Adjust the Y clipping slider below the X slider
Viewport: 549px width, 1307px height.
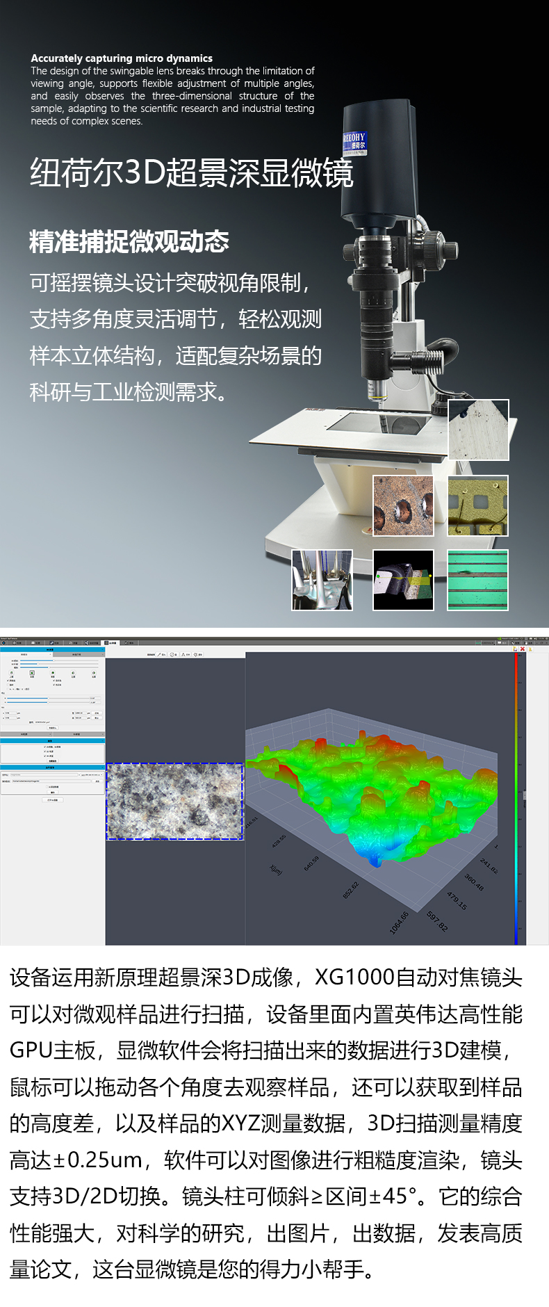click(48, 702)
